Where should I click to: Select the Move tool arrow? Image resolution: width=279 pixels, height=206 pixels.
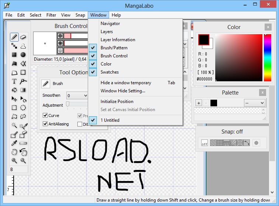[14, 99]
